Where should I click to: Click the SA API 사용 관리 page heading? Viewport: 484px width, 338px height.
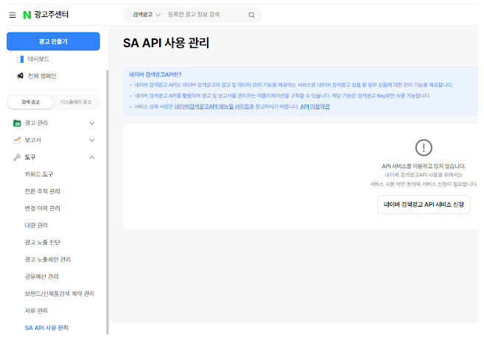(166, 43)
